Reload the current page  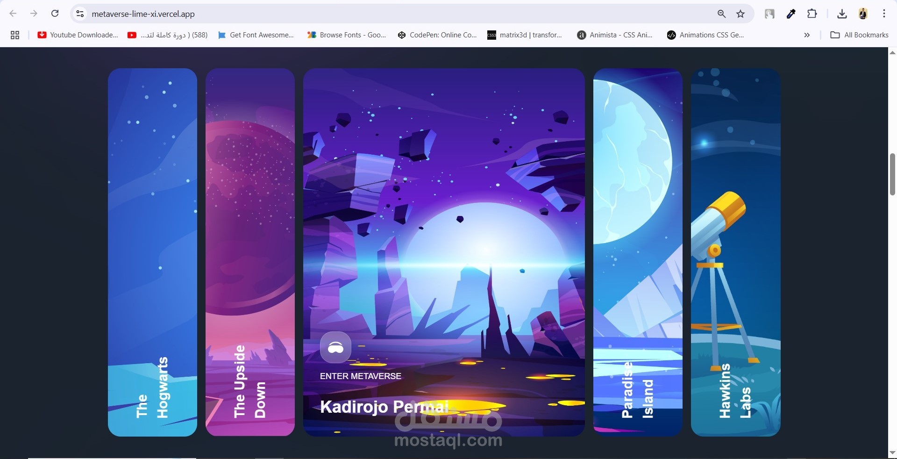(x=55, y=14)
